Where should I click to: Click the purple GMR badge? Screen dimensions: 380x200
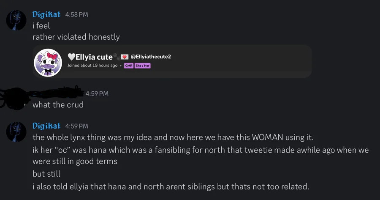point(128,66)
